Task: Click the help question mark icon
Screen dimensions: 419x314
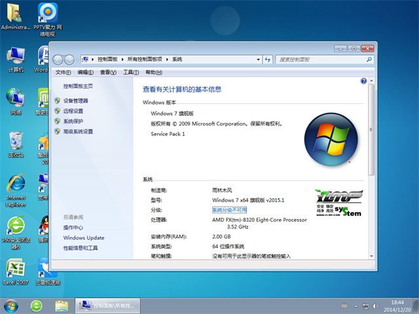Action: pos(363,81)
